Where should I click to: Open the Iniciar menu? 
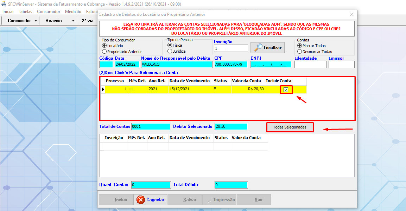coord(8,12)
